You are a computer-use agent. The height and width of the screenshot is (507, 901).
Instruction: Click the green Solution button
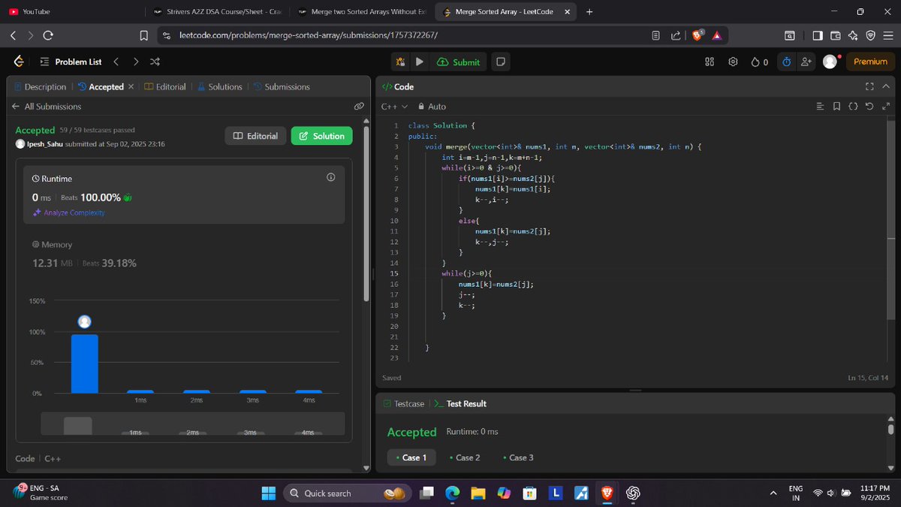pos(321,136)
